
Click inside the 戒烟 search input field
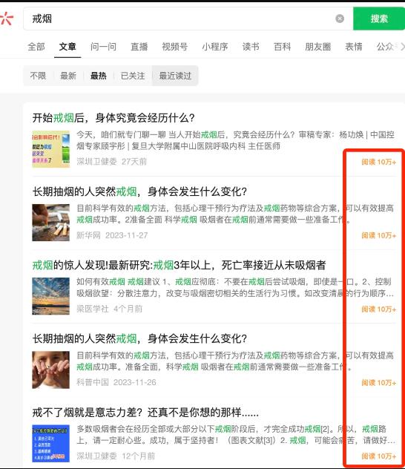pos(180,19)
